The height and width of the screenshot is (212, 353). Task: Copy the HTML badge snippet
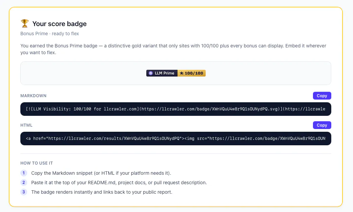point(322,125)
